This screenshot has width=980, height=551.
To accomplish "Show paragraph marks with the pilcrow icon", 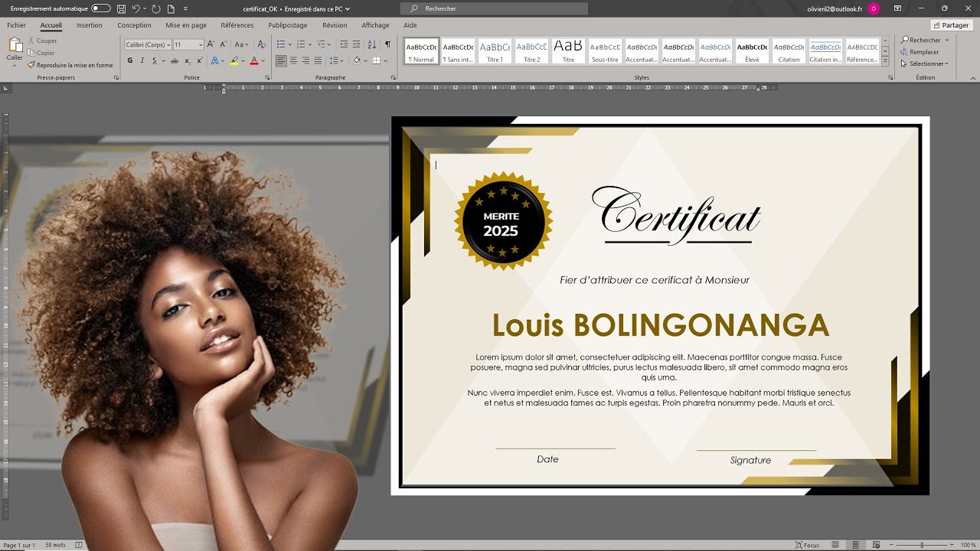I will pos(387,44).
